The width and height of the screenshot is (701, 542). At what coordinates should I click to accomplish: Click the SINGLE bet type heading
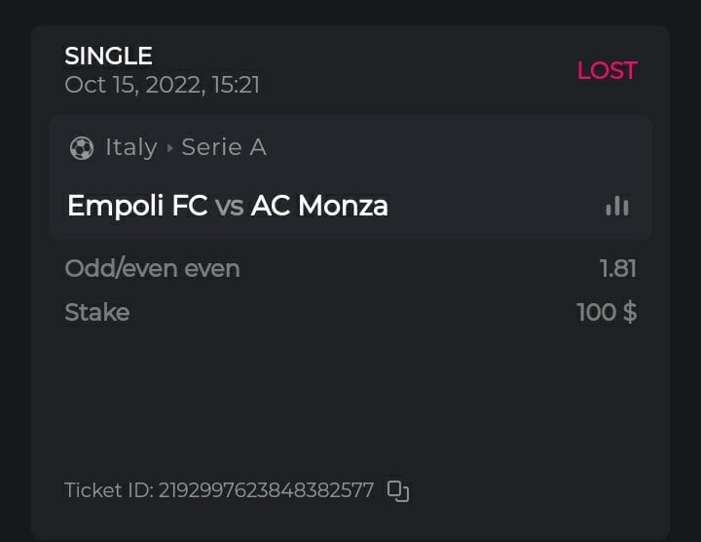(x=108, y=57)
